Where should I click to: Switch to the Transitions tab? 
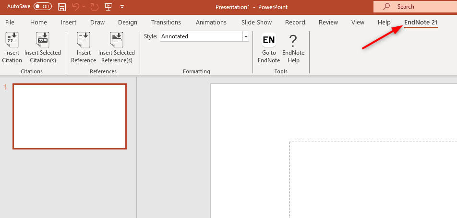[x=166, y=23]
